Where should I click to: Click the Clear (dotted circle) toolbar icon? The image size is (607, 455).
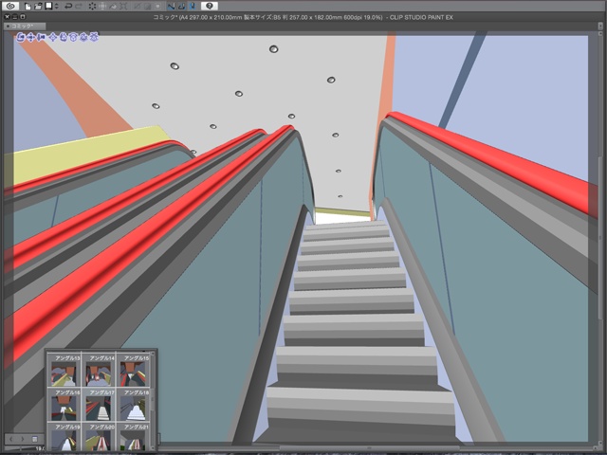coord(92,7)
